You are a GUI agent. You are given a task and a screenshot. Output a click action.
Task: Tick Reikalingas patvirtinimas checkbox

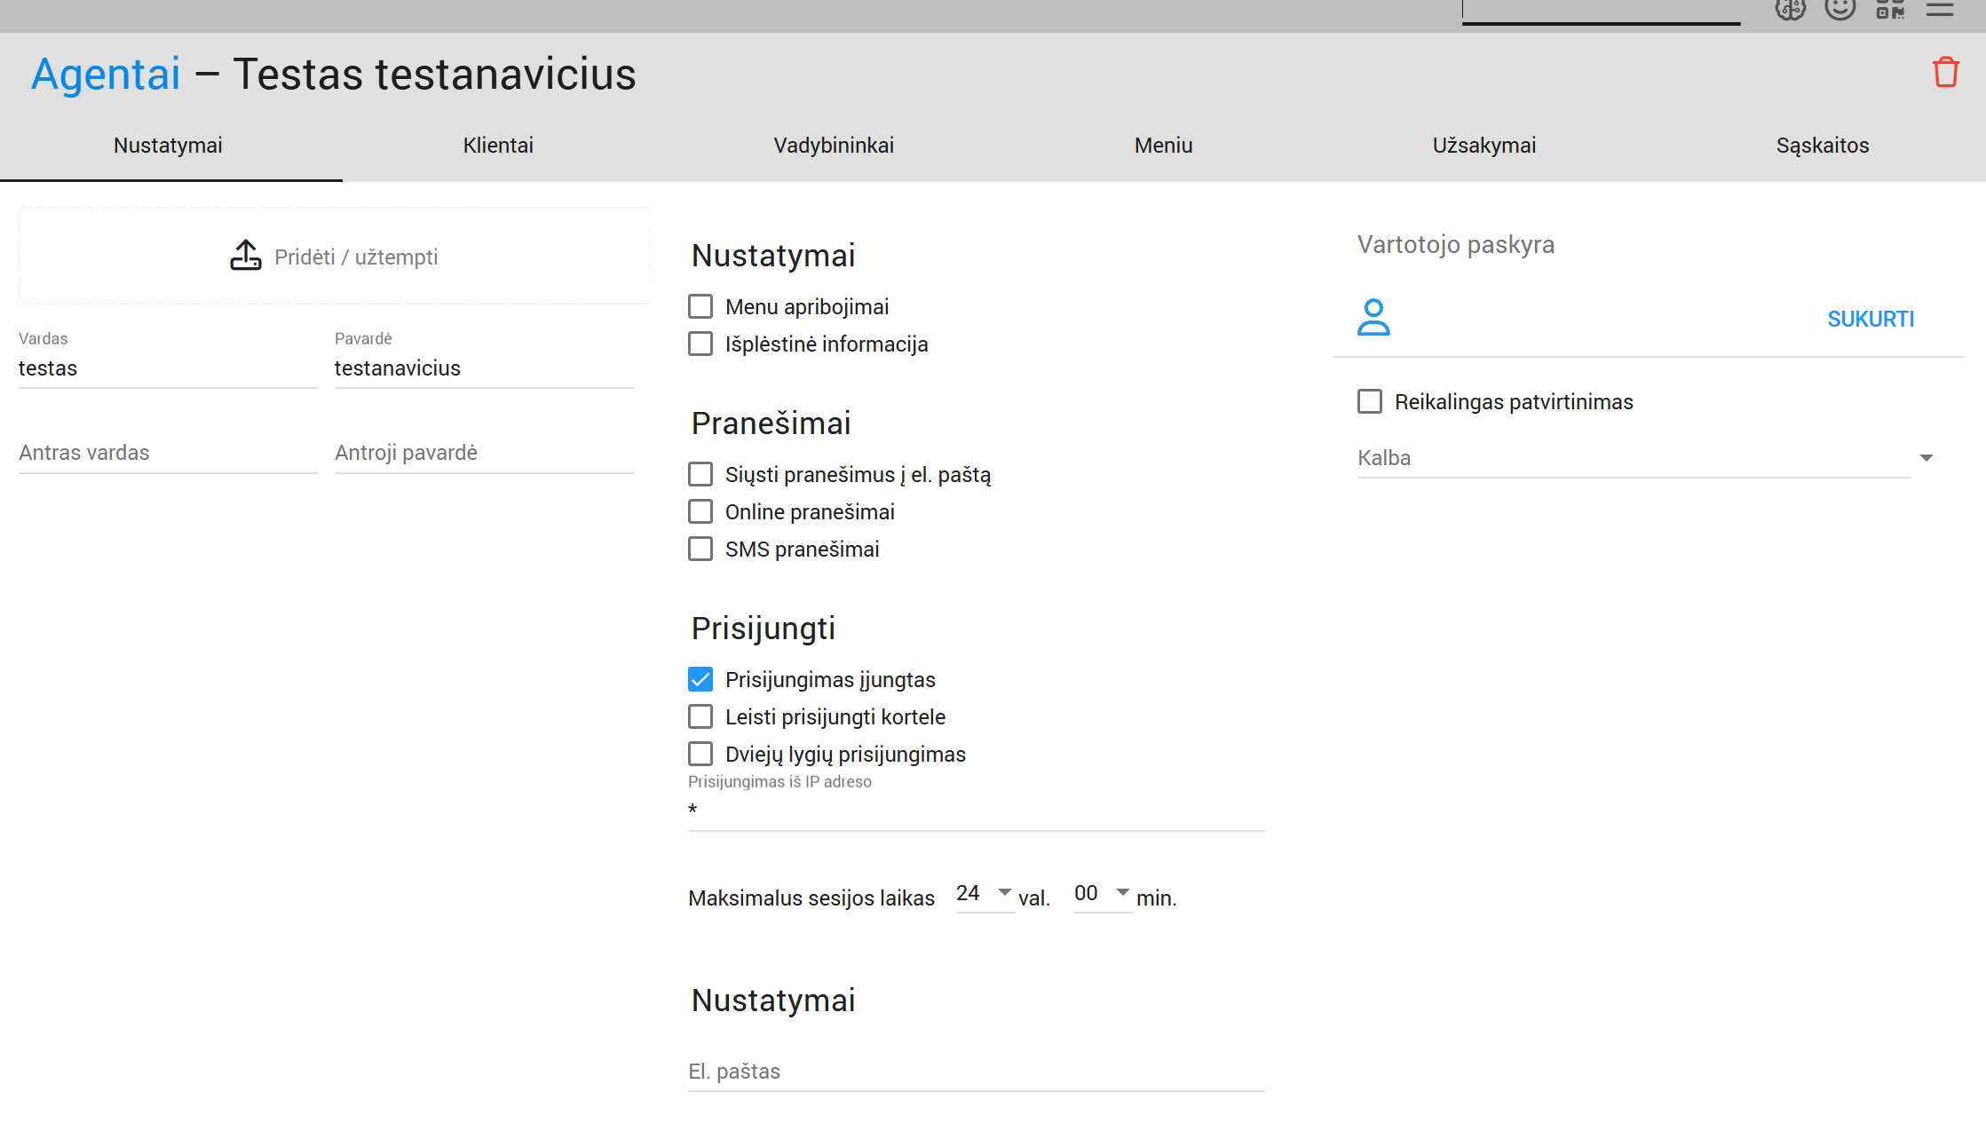point(1370,402)
